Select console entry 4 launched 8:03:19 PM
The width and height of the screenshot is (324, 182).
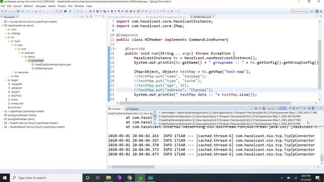pos(229,124)
